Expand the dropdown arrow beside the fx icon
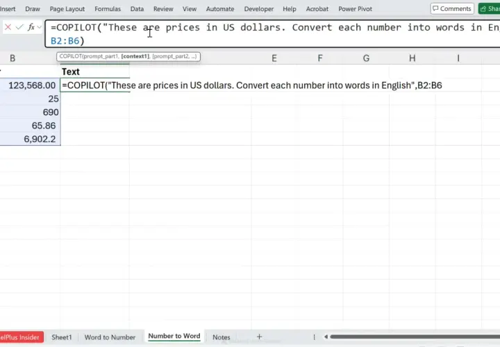Screen dimensions: 500x347 pyautogui.click(x=39, y=27)
